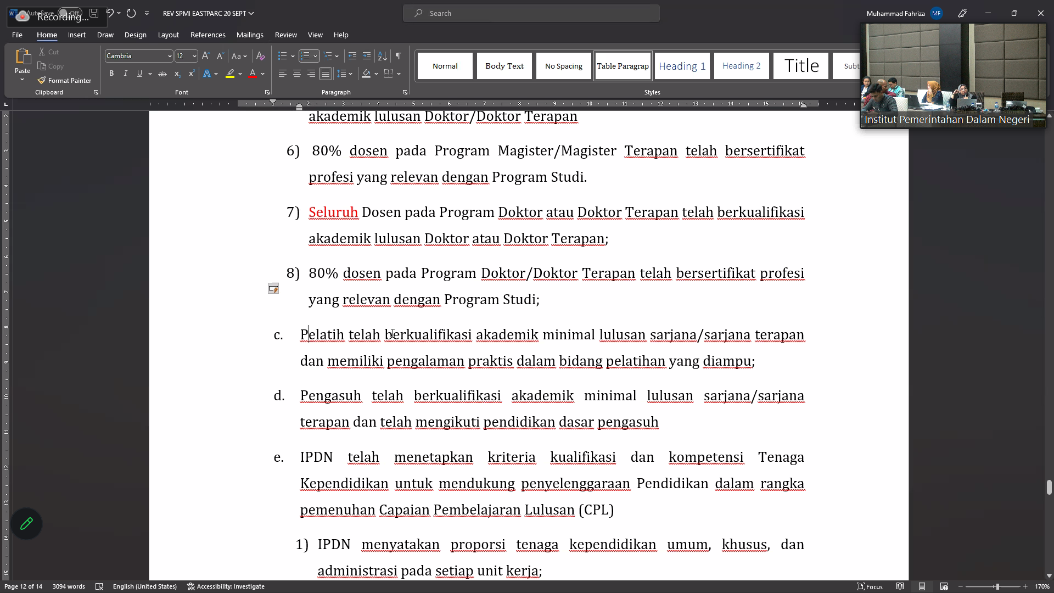1054x593 pixels.
Task: Open the paste options icon beside item 8
Action: pyautogui.click(x=273, y=288)
